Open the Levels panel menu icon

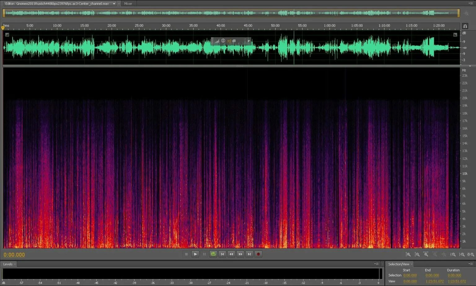(x=377, y=264)
